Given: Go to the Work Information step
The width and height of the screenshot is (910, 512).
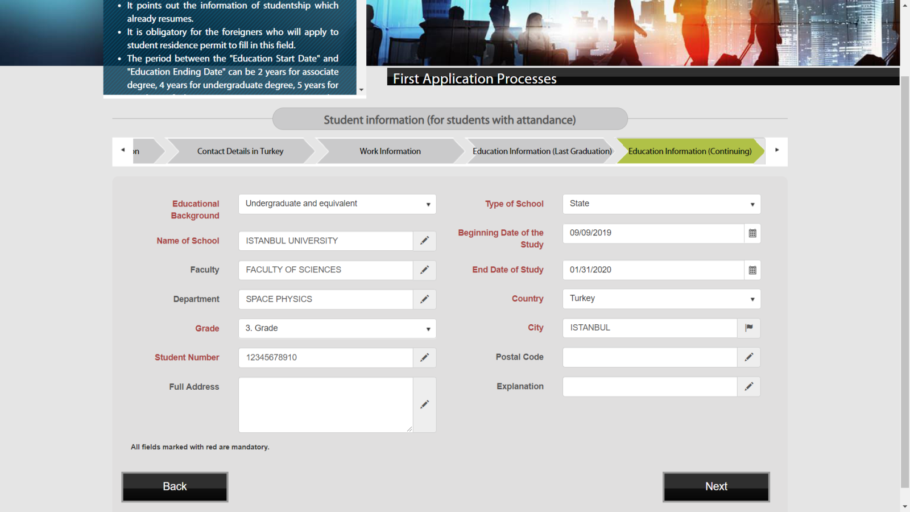Looking at the screenshot, I should click(390, 151).
